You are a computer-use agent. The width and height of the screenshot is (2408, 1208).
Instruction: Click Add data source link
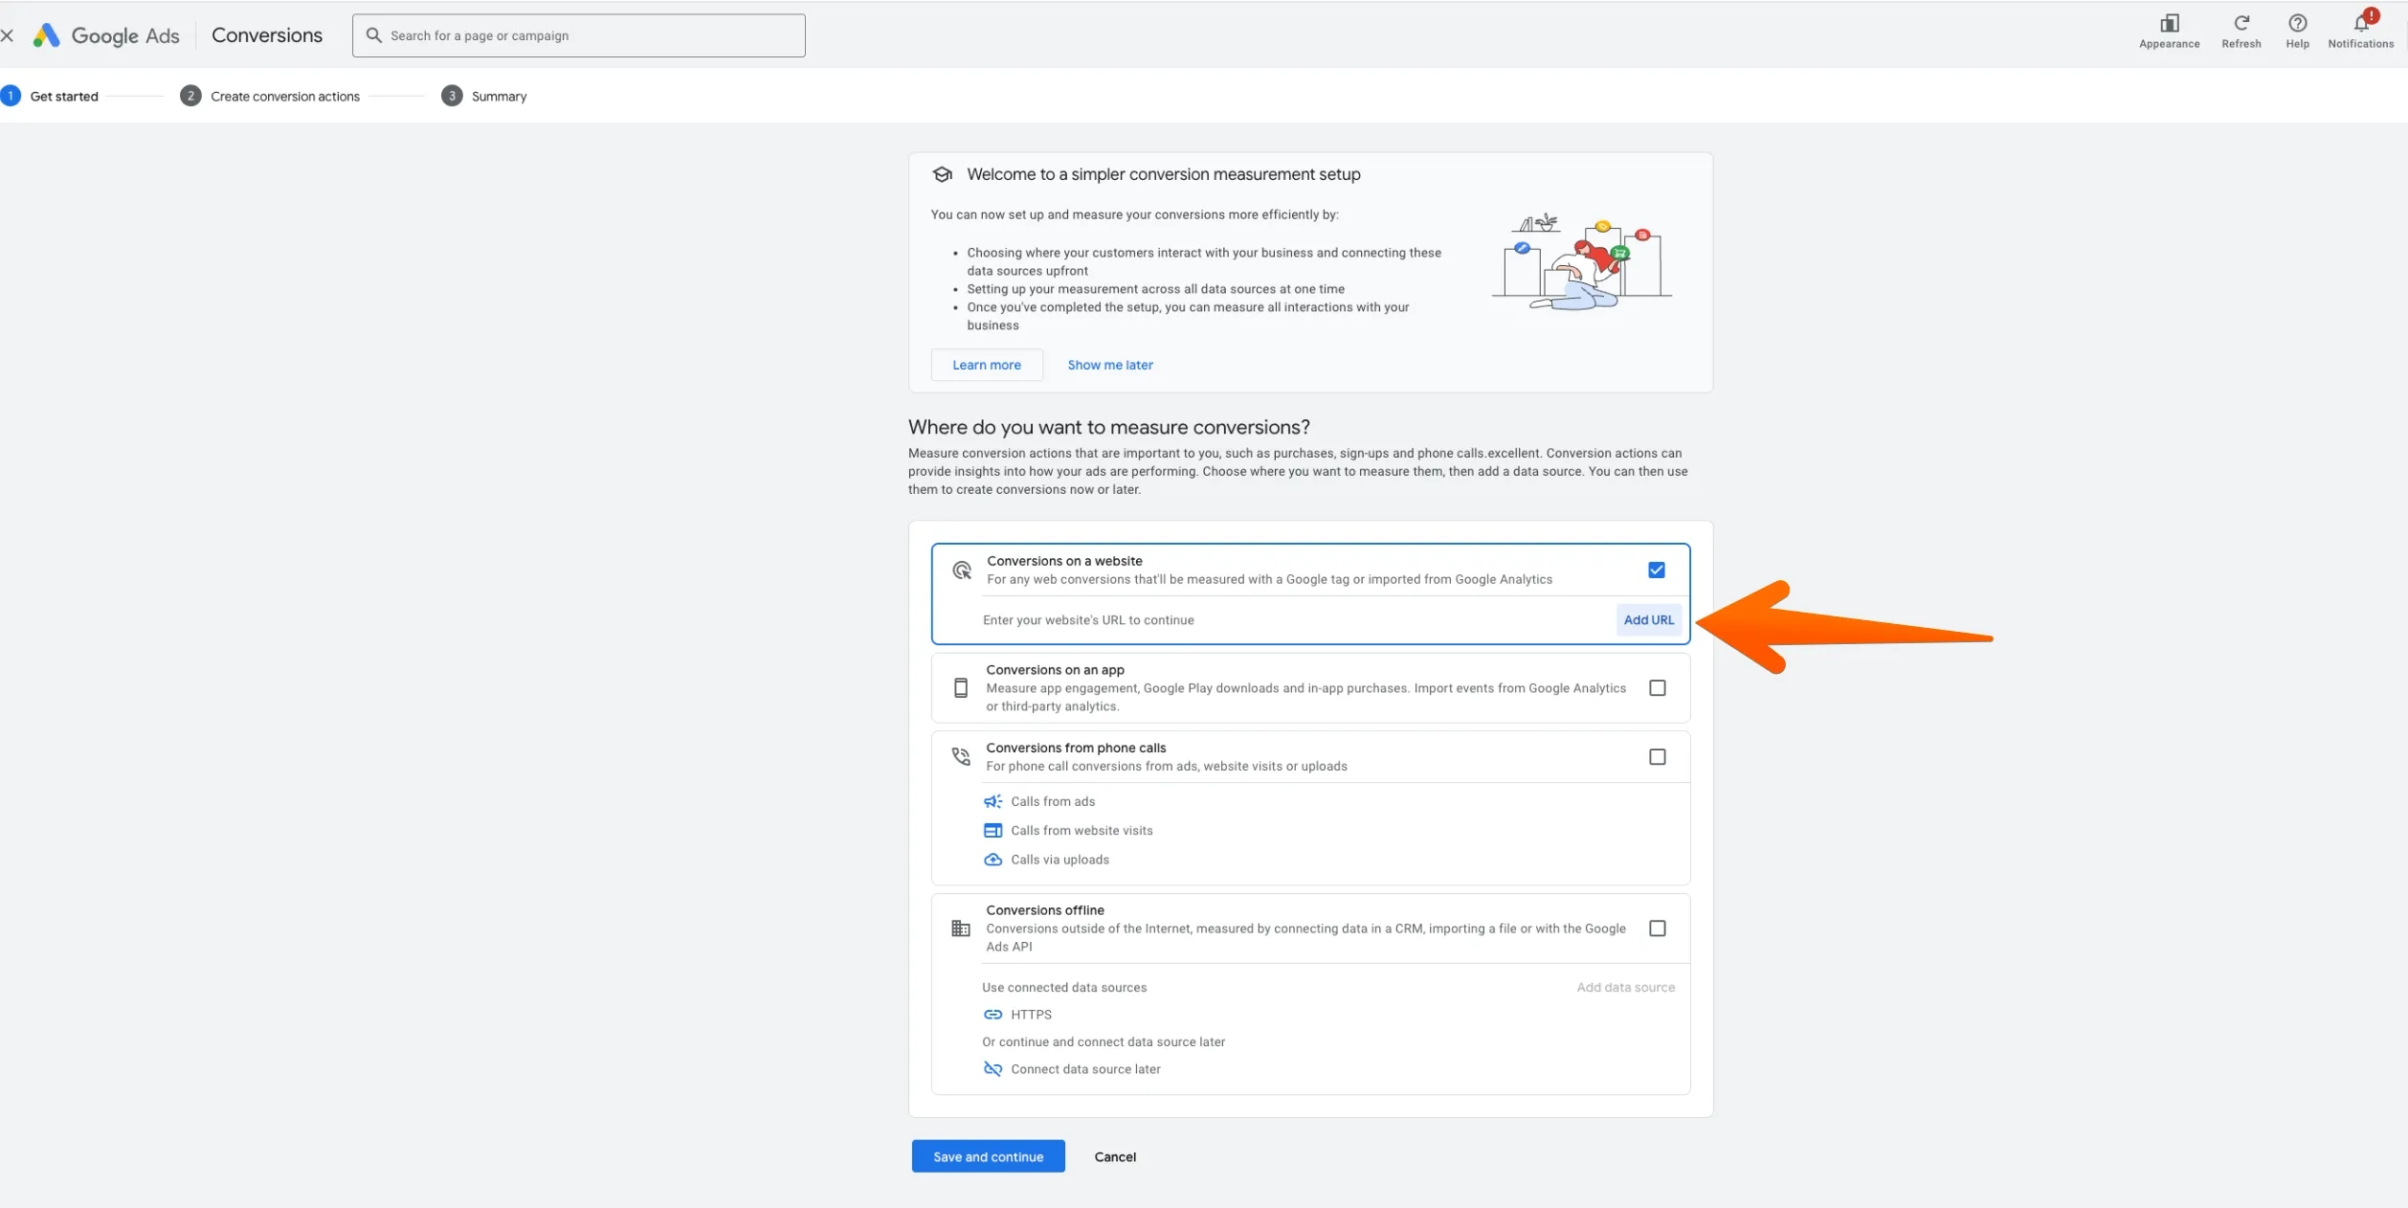tap(1625, 988)
